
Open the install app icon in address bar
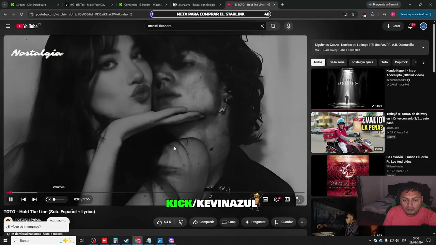tap(345, 14)
